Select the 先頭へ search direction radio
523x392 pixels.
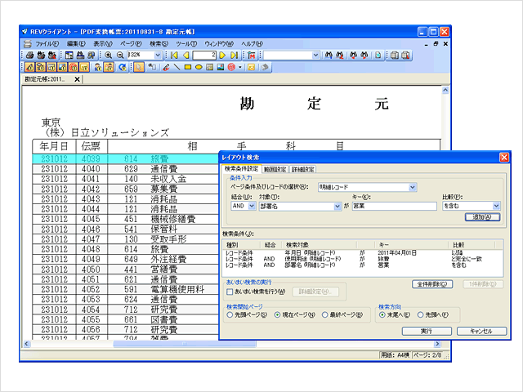coord(422,314)
